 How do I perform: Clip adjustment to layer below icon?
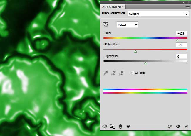[x=120, y=127]
